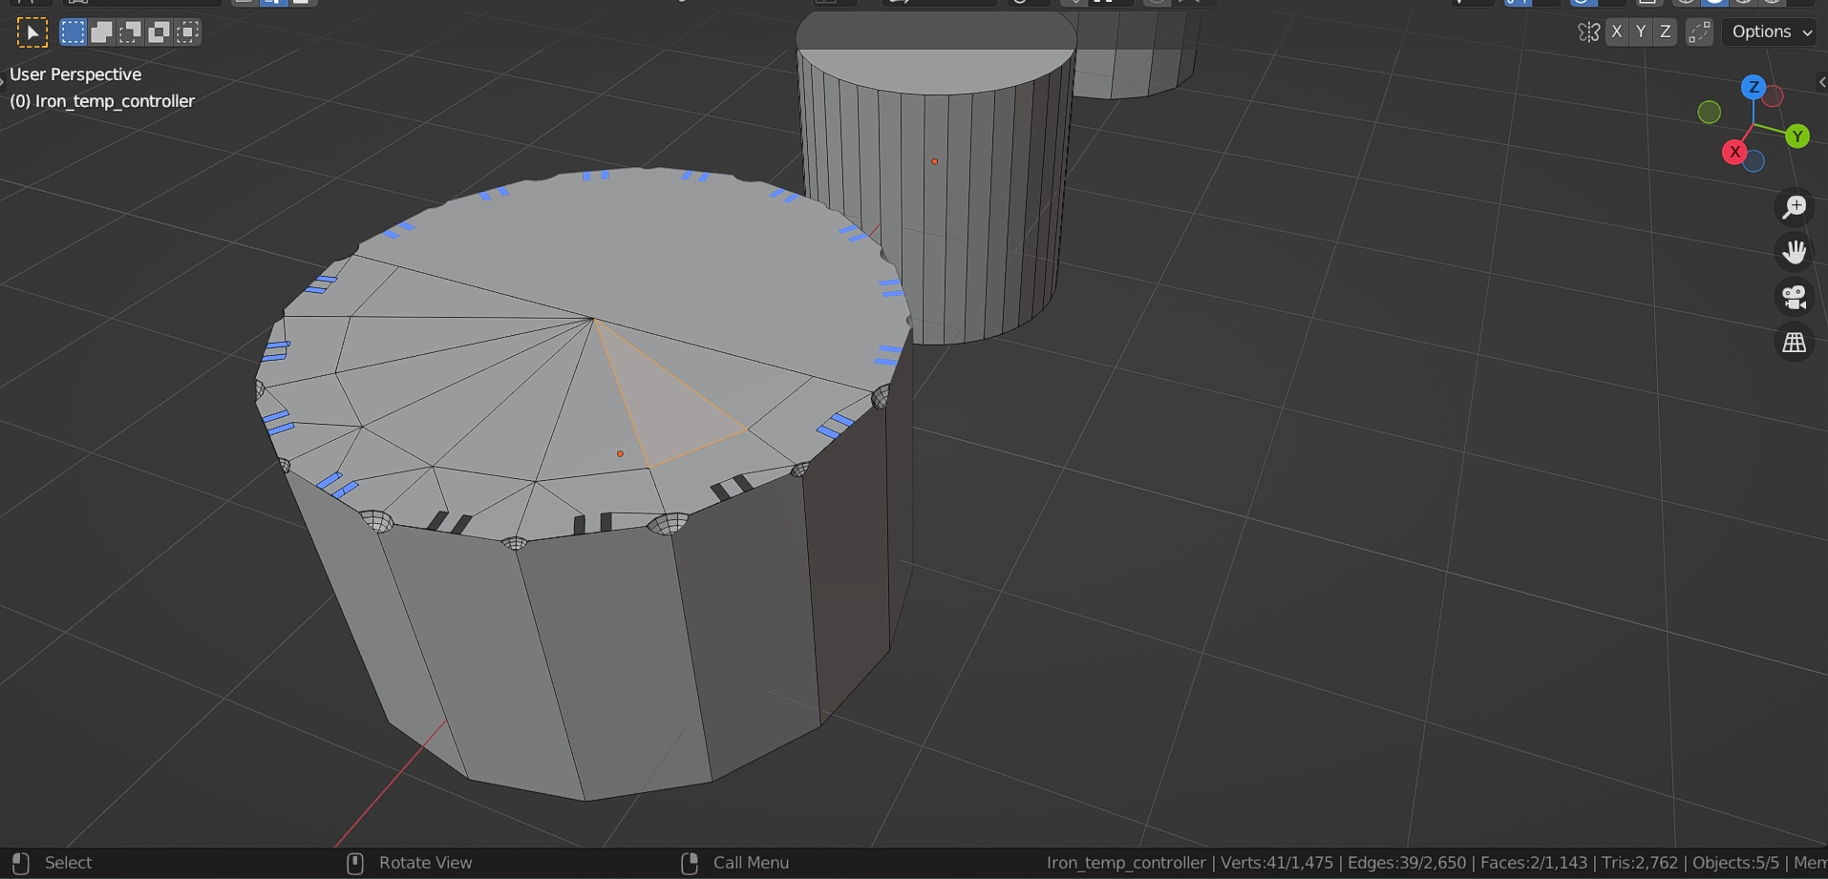Toggle mirror Z axis
This screenshot has height=879, width=1828.
(x=1666, y=31)
